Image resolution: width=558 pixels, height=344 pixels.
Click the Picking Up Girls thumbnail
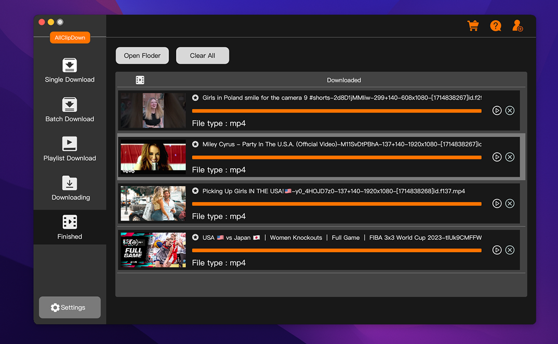[x=153, y=203]
